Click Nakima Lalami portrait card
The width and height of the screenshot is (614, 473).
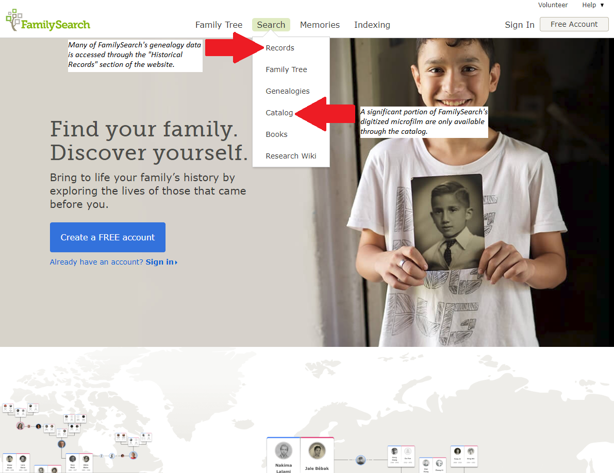[x=284, y=455]
